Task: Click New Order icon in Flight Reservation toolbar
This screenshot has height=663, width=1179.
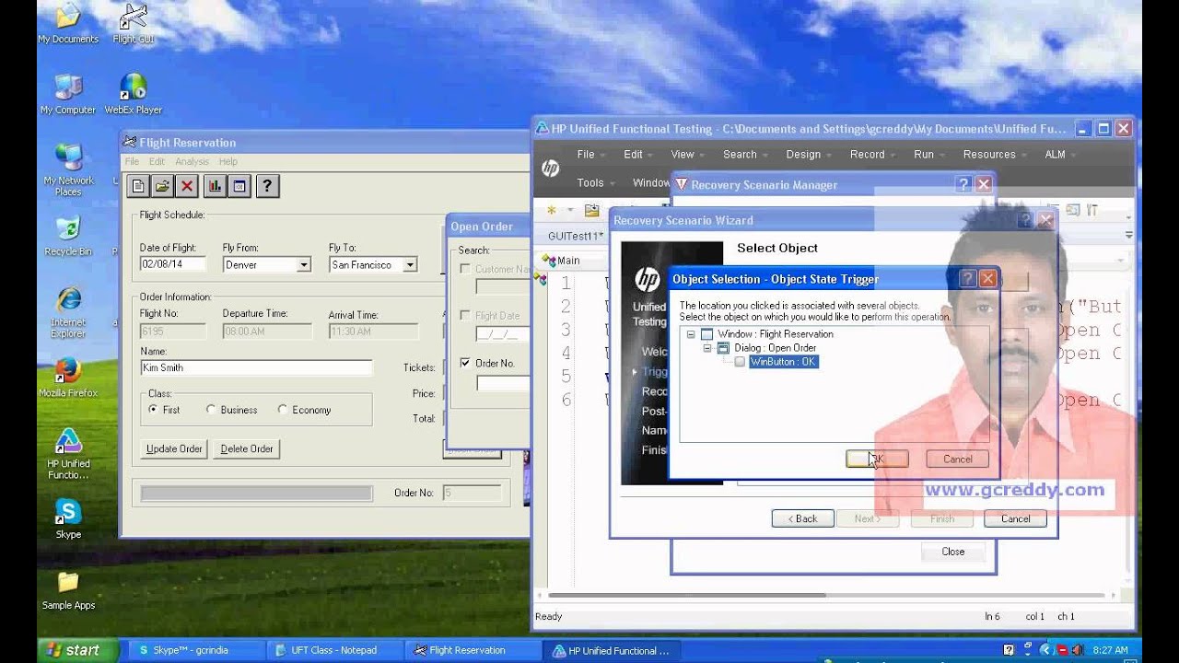Action: point(138,186)
